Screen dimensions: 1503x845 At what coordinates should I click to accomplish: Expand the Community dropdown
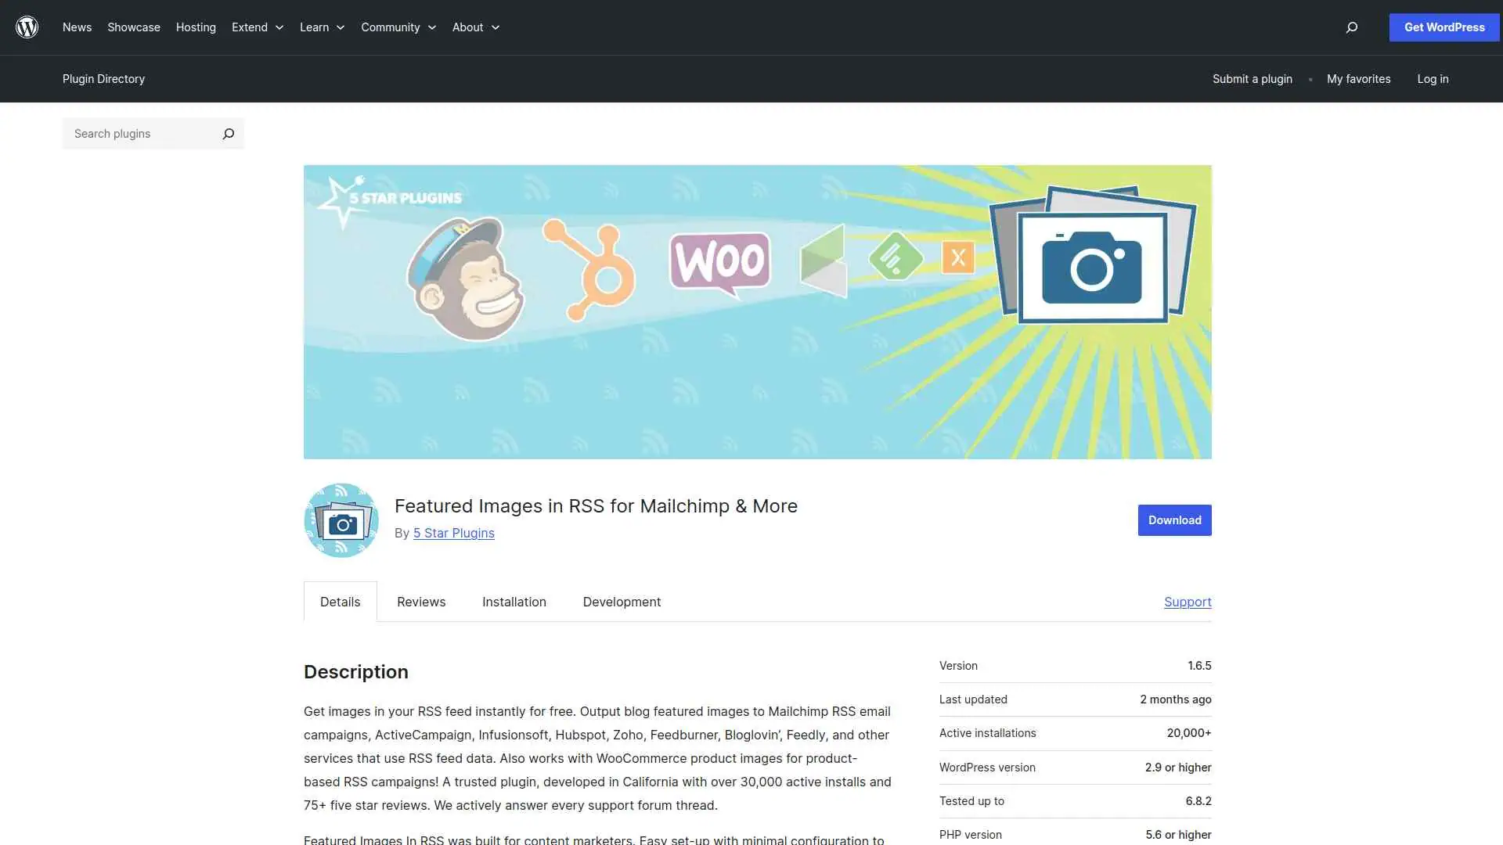[x=398, y=27]
